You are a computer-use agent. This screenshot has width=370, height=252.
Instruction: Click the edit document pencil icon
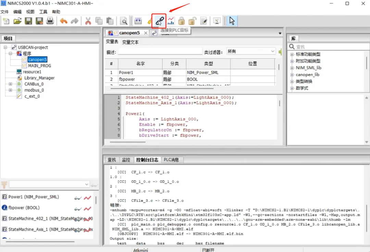pyautogui.click(x=203, y=21)
